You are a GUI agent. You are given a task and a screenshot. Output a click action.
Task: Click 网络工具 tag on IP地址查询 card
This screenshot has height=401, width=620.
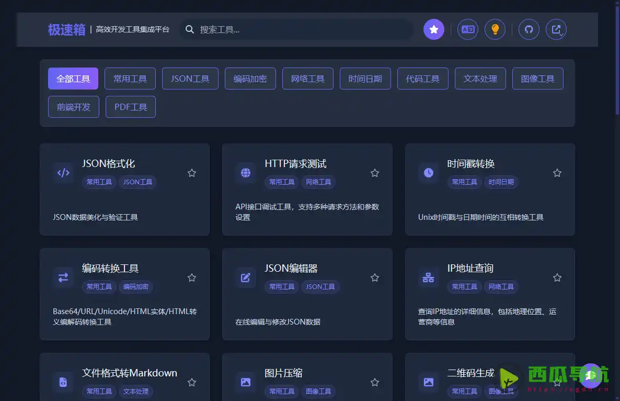(x=501, y=286)
